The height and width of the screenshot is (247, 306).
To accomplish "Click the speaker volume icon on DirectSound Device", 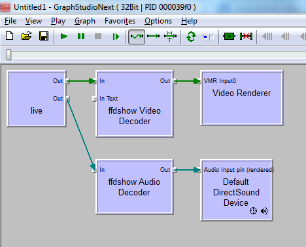I will (x=264, y=211).
